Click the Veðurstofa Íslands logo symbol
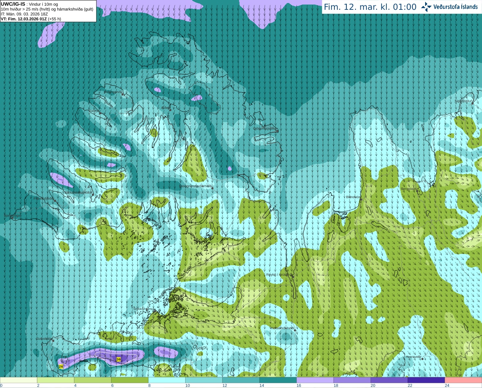The width and height of the screenshot is (482, 388). (x=426, y=7)
